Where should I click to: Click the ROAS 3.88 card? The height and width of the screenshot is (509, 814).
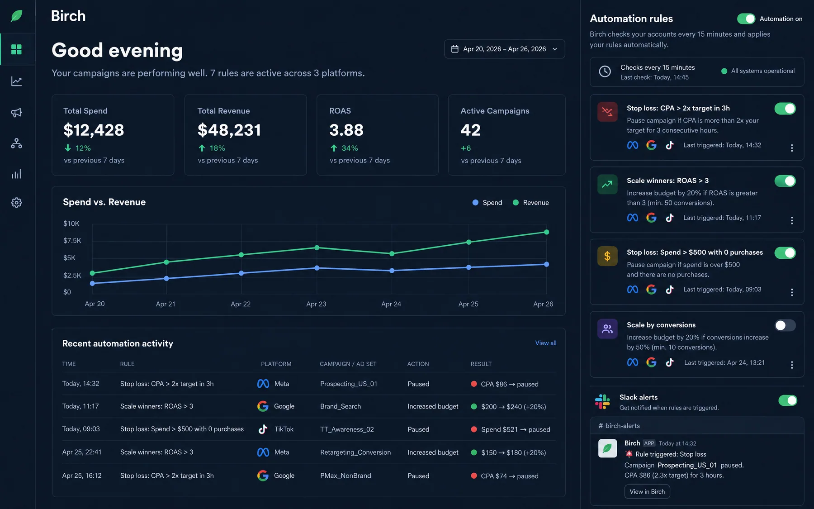[x=378, y=135]
